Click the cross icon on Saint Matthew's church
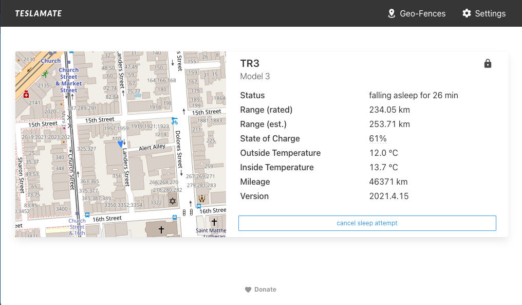Screen dimensions: 522x305 coord(214,222)
